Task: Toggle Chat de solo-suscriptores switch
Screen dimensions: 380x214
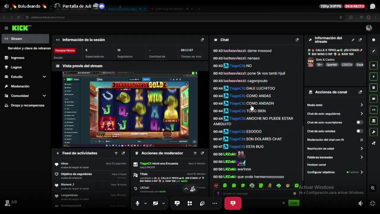Action: click(360, 122)
